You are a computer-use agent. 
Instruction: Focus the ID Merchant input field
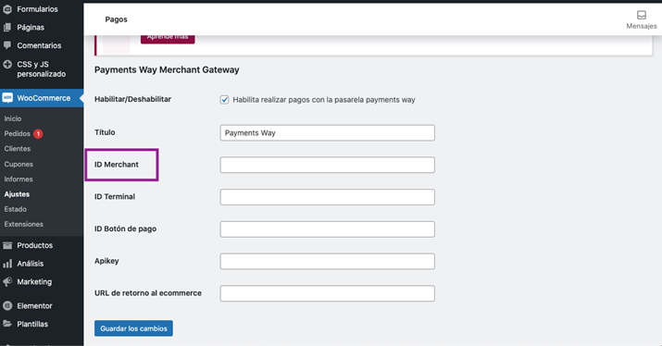point(327,165)
